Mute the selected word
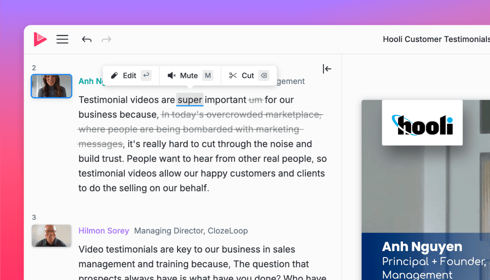Screen dimensions: 490x280 (190, 76)
